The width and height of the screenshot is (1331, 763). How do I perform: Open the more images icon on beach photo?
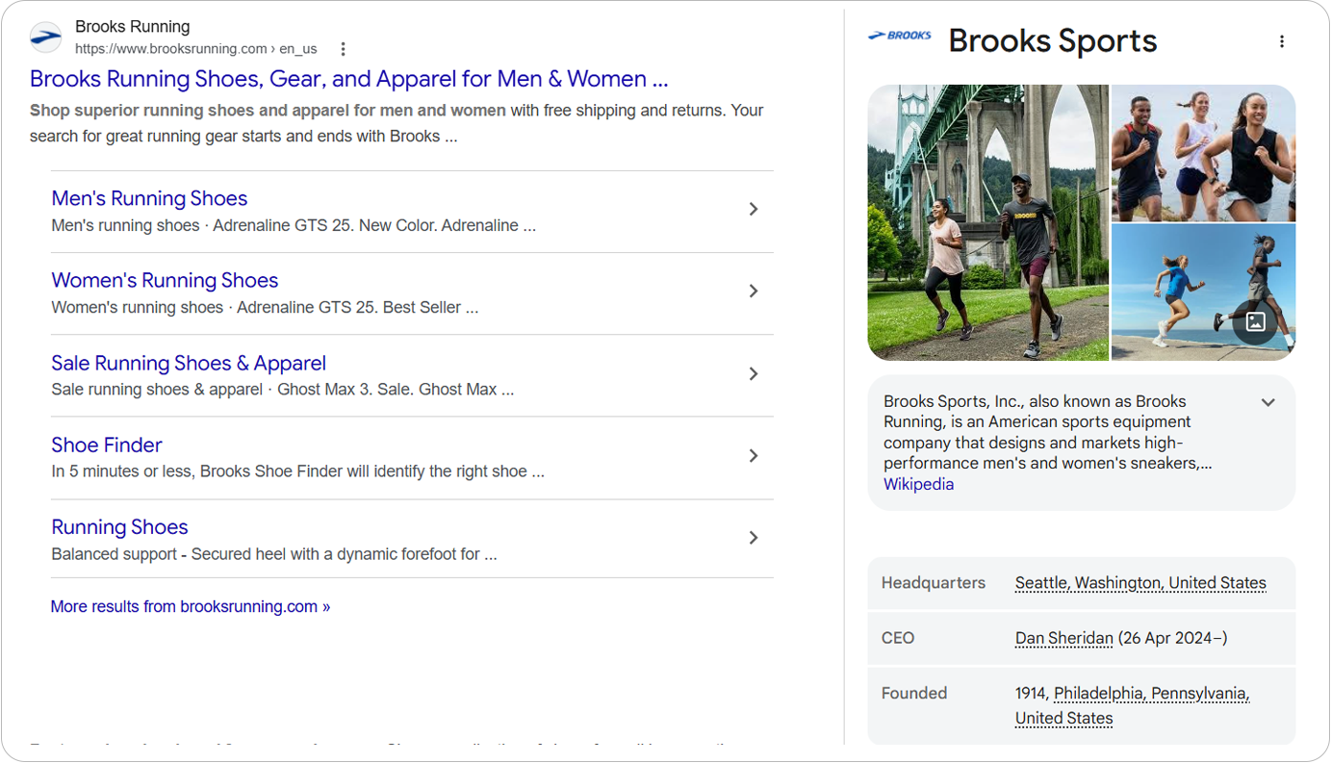click(x=1255, y=321)
